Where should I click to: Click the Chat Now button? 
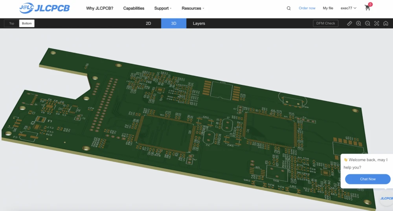coord(368,179)
